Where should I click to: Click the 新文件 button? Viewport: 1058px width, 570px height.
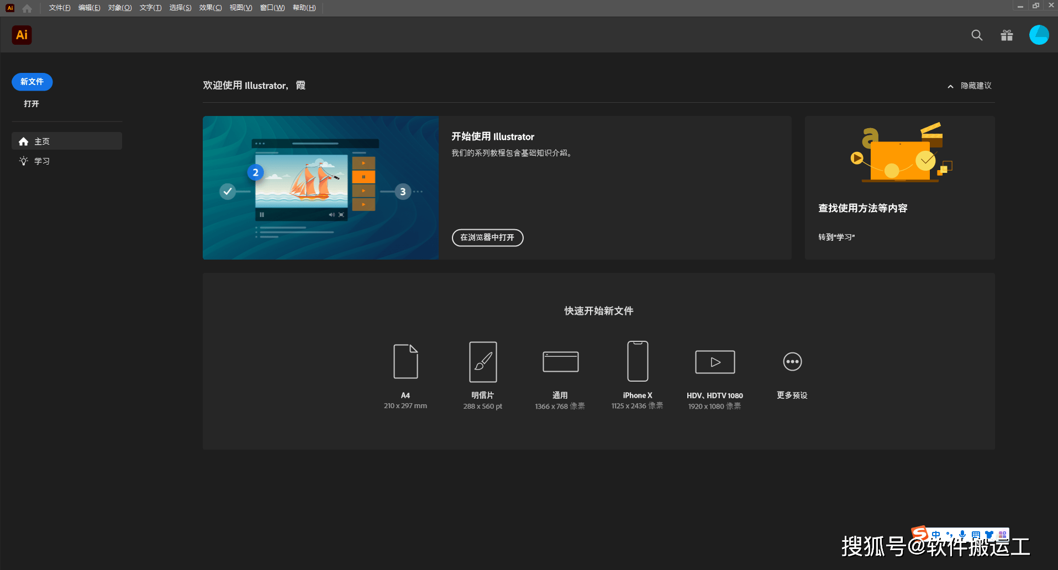click(32, 82)
